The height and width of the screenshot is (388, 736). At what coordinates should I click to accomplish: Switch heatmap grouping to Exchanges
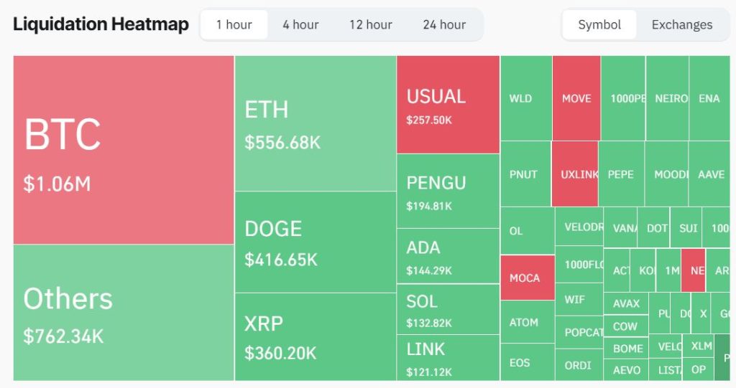(x=681, y=25)
